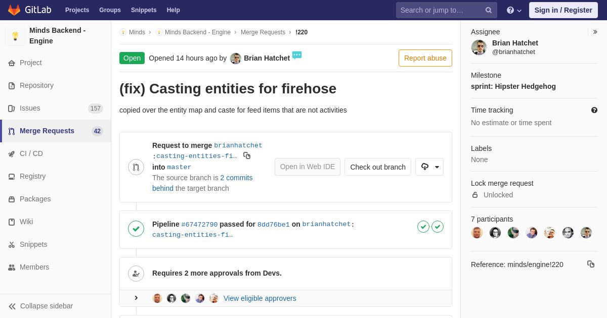
Task: Click Brian Hatchet author name link
Action: 267,58
